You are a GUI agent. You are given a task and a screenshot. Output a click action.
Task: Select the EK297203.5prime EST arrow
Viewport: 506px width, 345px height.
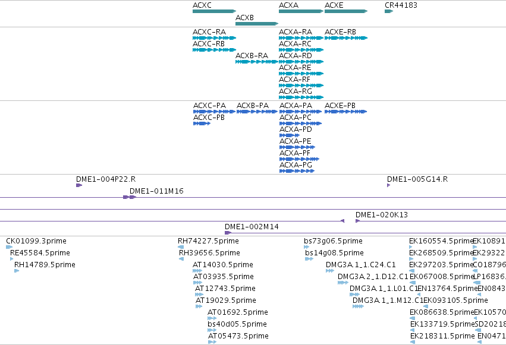coord(412,271)
